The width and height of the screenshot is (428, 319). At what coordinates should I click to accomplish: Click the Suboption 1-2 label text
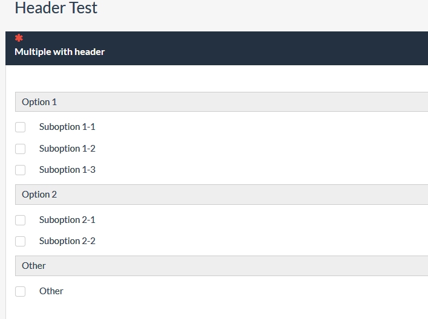point(67,149)
